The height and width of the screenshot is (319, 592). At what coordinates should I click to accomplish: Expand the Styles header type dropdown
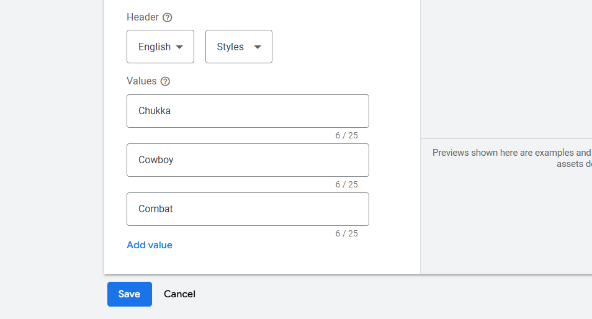pyautogui.click(x=238, y=47)
